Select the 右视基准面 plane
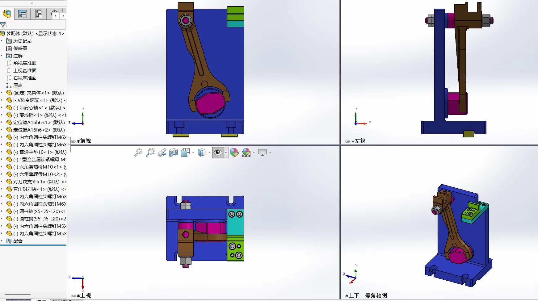Image resolution: width=538 pixels, height=301 pixels. tap(25, 78)
